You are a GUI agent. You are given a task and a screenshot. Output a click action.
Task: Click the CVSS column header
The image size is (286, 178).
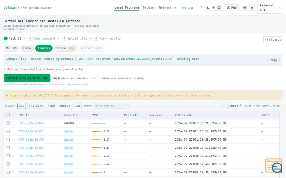95,115
